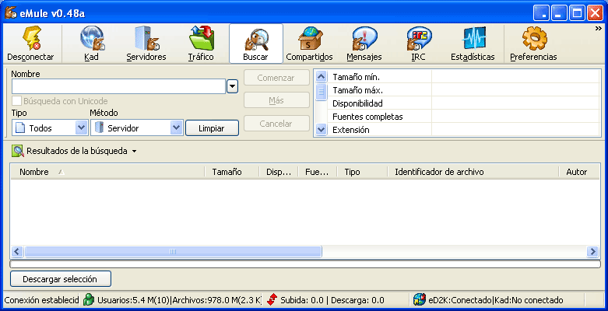The image size is (608, 311).
Task: Click the Cancelar button
Action: [276, 124]
